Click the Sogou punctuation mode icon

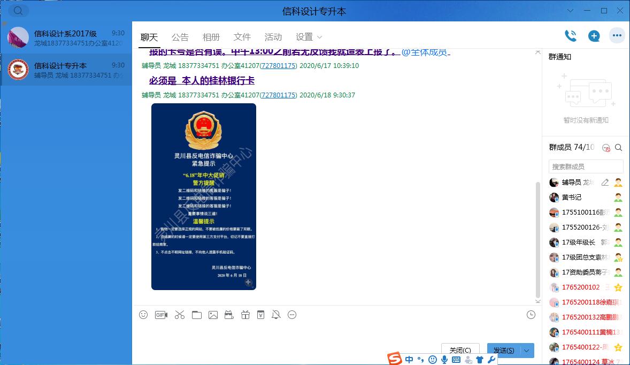(x=421, y=359)
